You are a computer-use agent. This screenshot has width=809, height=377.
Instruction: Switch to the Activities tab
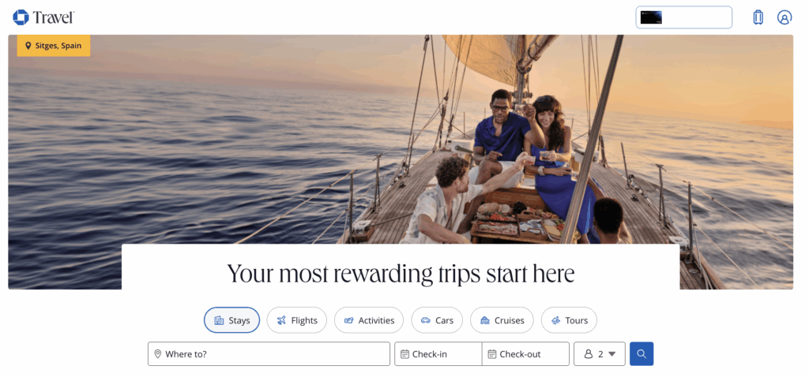pyautogui.click(x=369, y=320)
